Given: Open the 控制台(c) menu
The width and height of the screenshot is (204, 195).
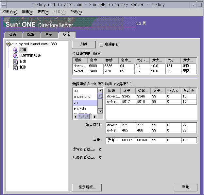Looking at the screenshot, I should 10,12.
